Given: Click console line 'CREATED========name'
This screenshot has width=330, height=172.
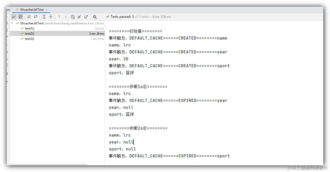Looking at the screenshot, I should point(168,38).
